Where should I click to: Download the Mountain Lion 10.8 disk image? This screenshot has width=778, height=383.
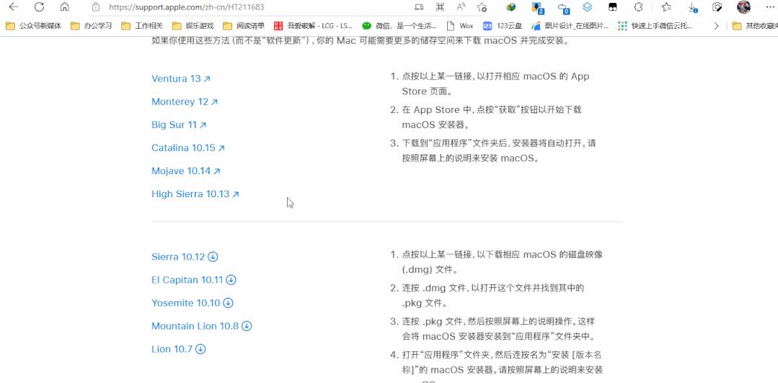(x=201, y=326)
